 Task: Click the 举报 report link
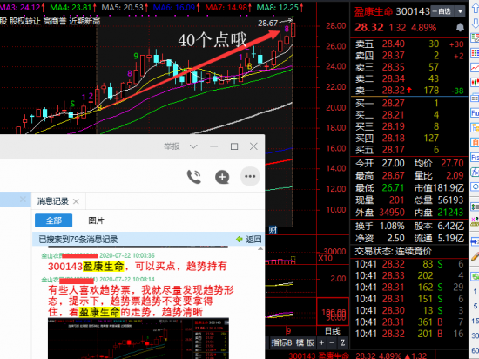click(172, 146)
